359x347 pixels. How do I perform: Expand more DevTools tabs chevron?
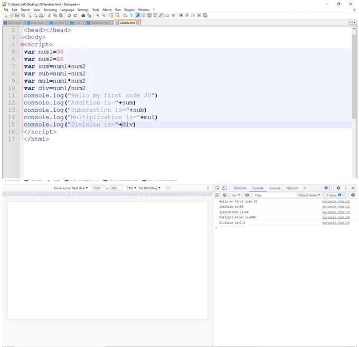pyautogui.click(x=305, y=188)
